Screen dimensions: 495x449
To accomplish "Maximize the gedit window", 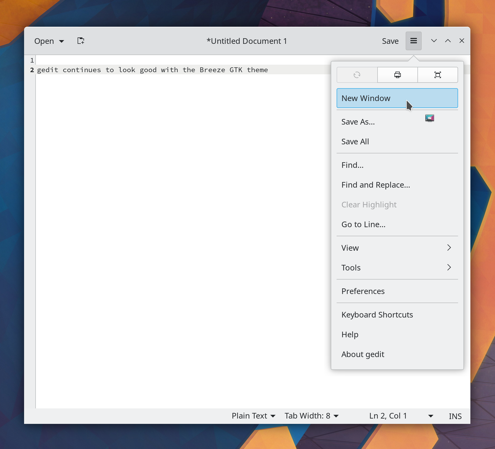I will tap(448, 41).
